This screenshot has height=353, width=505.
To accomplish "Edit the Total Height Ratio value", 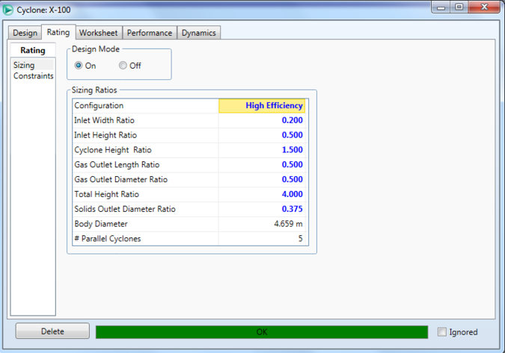I will [x=262, y=194].
